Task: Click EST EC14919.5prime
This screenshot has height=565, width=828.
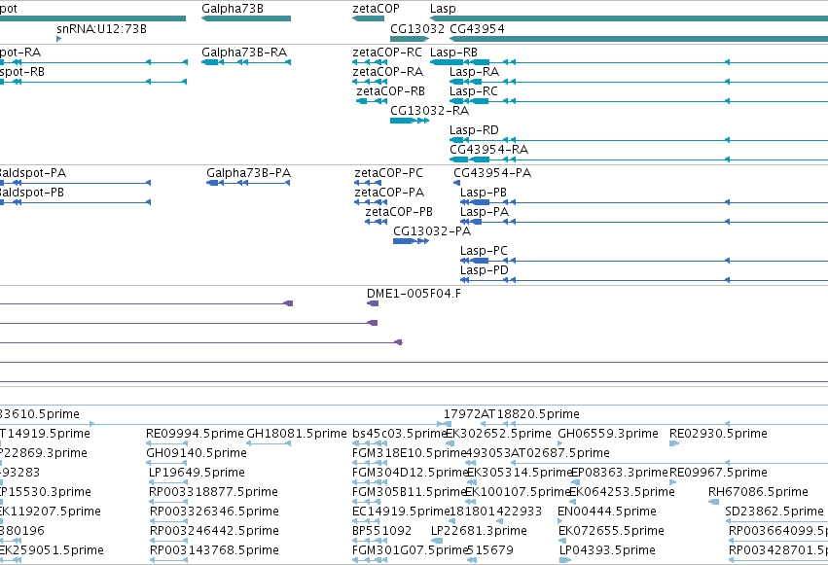Action: pyautogui.click(x=401, y=512)
